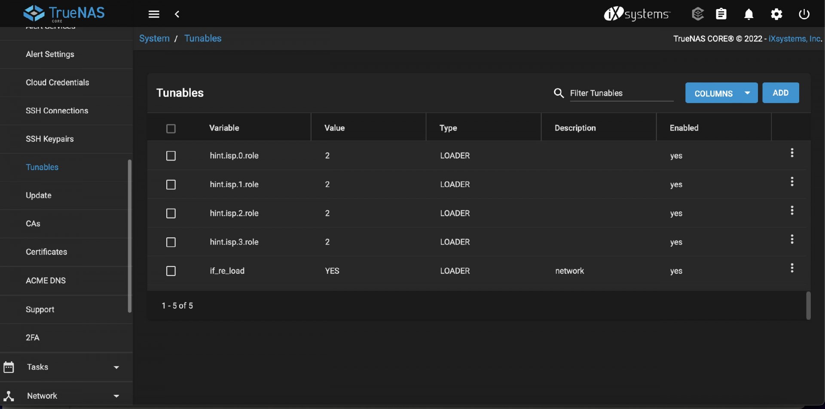Open SSH Keypairs in sidebar
Image resolution: width=825 pixels, height=409 pixels.
click(x=66, y=139)
